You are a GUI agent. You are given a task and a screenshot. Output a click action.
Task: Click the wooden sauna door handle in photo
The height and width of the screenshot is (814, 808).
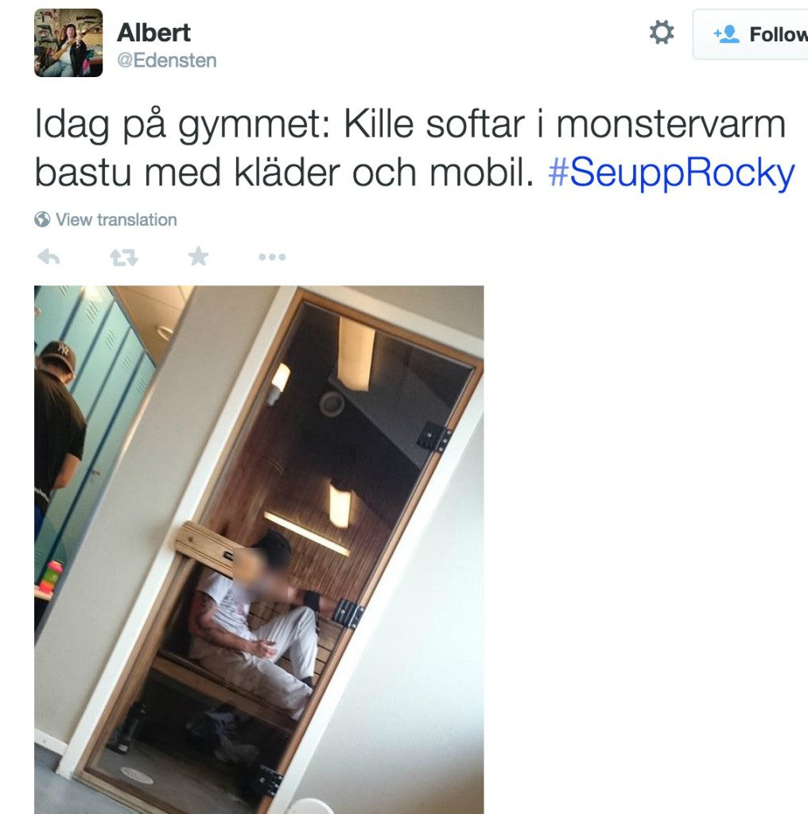pos(204,548)
